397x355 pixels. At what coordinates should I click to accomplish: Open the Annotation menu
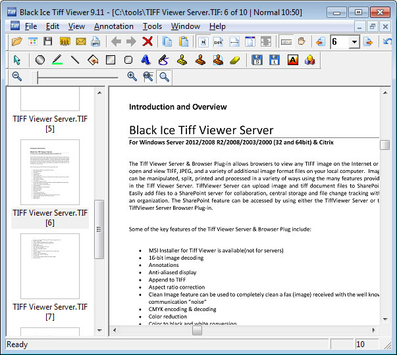click(114, 26)
